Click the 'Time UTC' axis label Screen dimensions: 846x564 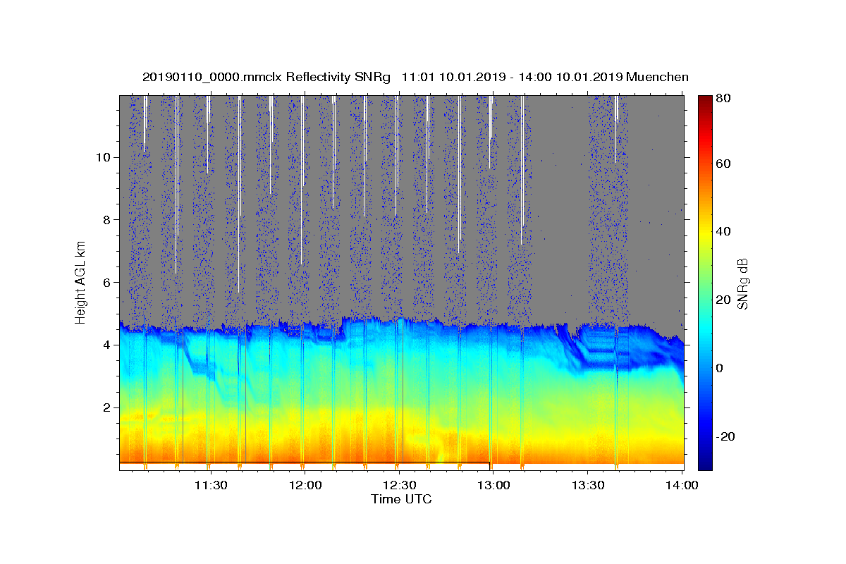401,499
